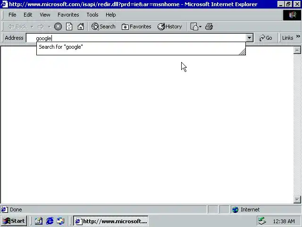Launch Outlook Express from quick launch
302x227 pixels.
coord(61,221)
